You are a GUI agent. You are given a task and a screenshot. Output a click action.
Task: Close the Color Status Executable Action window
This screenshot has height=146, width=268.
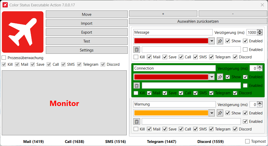coord(262,5)
